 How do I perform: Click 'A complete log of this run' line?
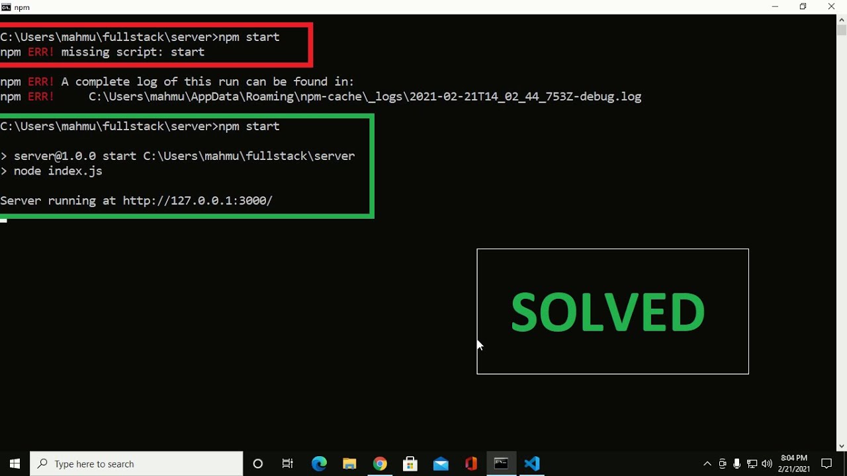click(177, 81)
